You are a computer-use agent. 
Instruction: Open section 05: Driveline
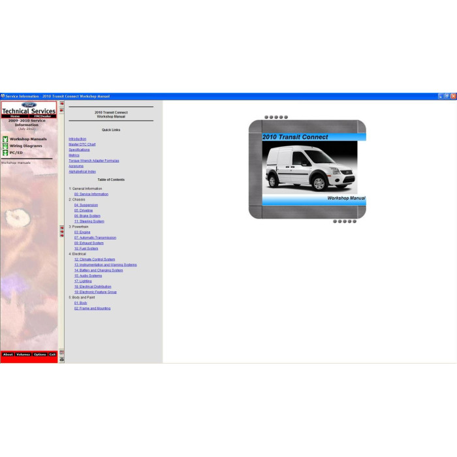coord(84,210)
